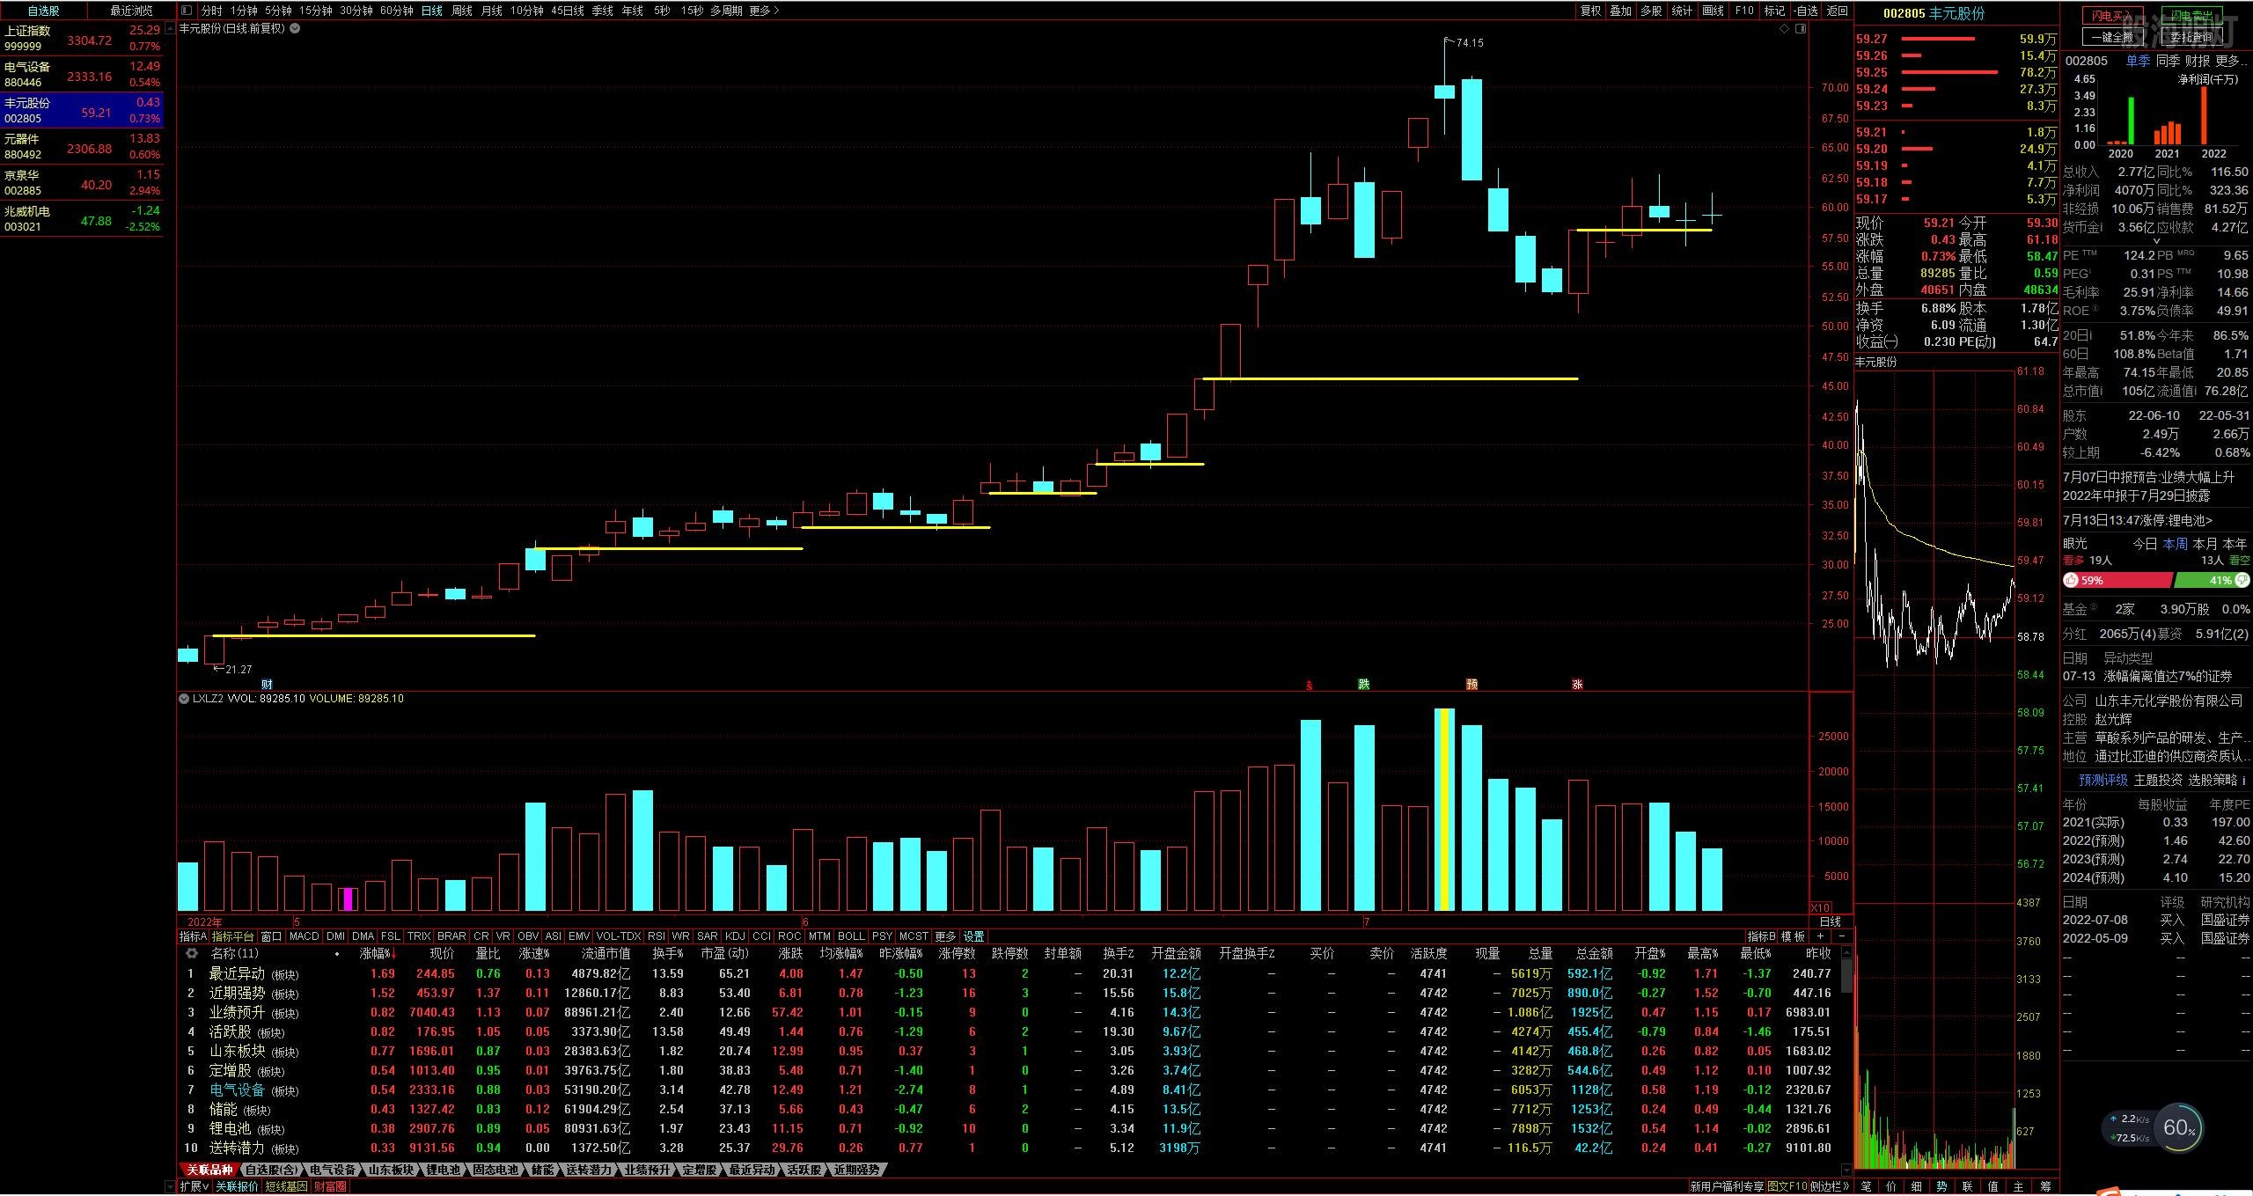Viewport: 2253px width, 1196px height.
Task: Switch the chart to the 分时 period
Action: (211, 11)
